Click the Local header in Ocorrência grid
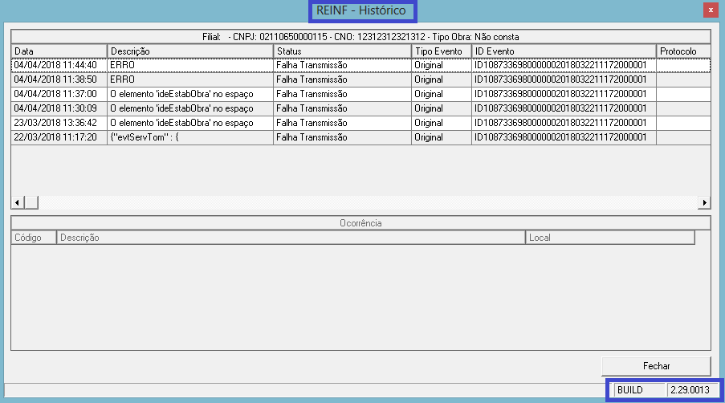Image resolution: width=725 pixels, height=403 pixels. [609, 238]
